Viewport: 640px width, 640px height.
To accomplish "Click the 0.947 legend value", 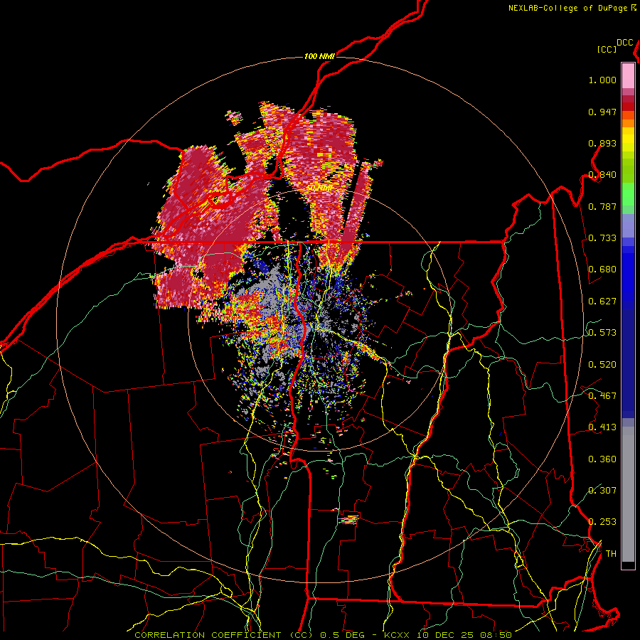I will (x=602, y=112).
